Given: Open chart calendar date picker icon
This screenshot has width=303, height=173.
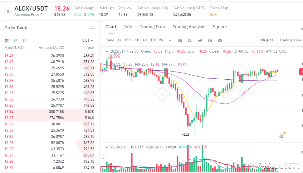Looking at the screenshot, I should tap(180, 40).
